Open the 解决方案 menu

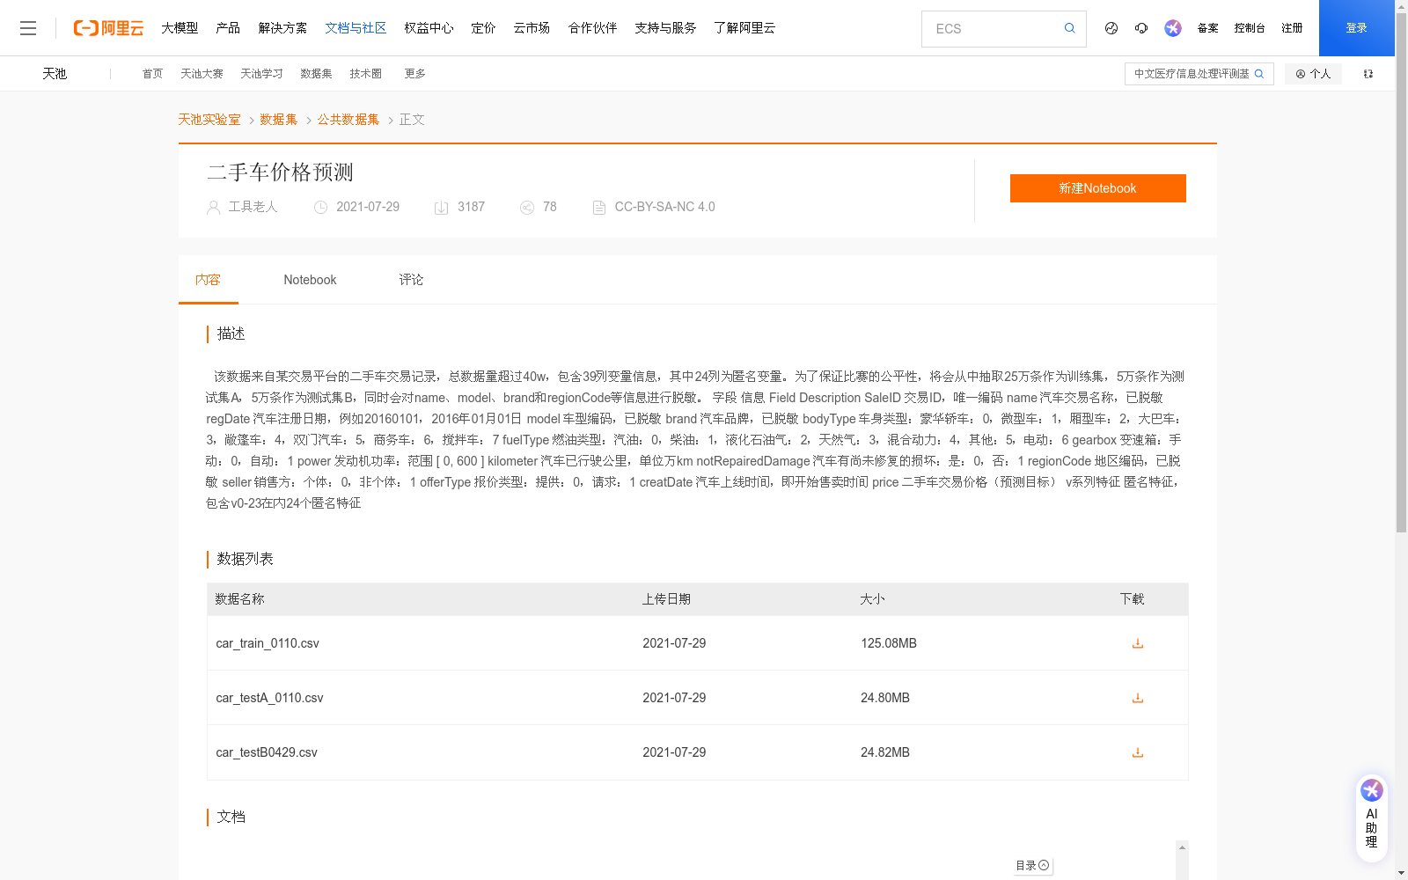pyautogui.click(x=282, y=28)
